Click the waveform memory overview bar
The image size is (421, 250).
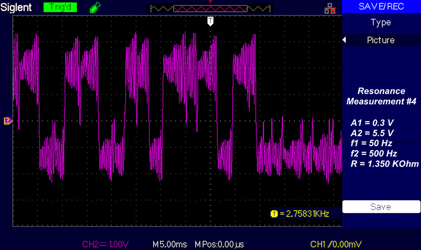210,8
